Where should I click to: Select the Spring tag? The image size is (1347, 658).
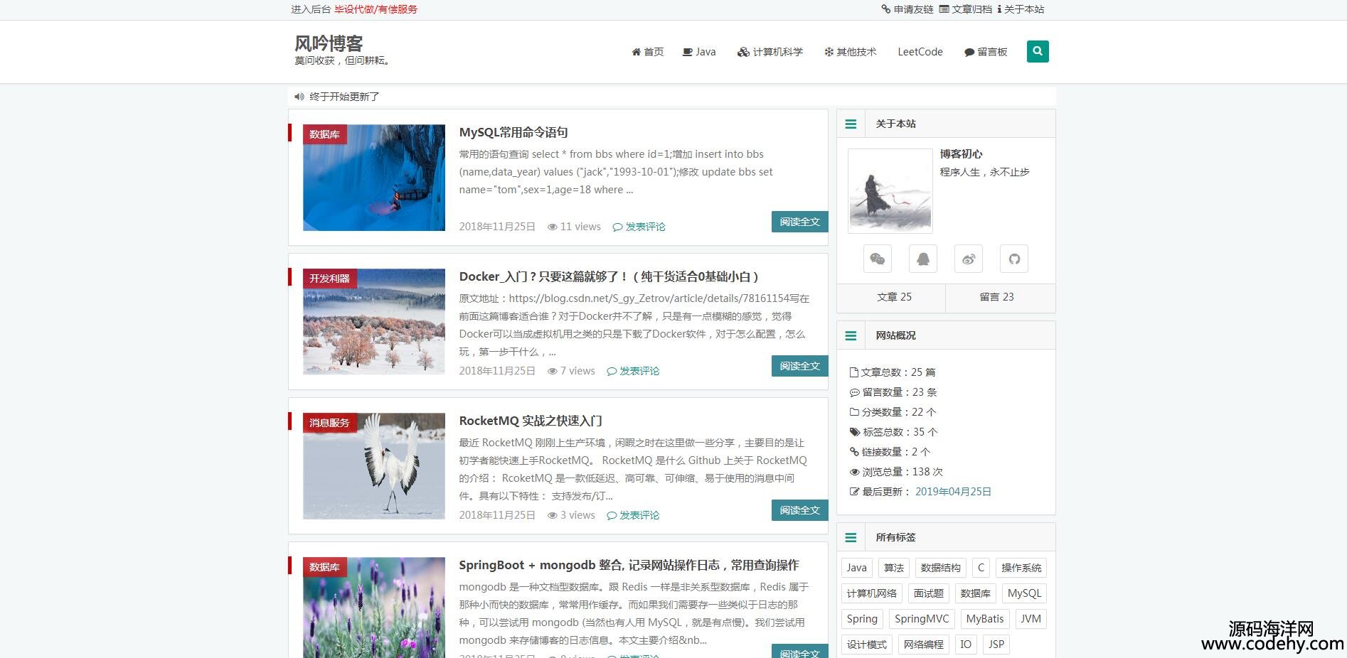tap(863, 619)
